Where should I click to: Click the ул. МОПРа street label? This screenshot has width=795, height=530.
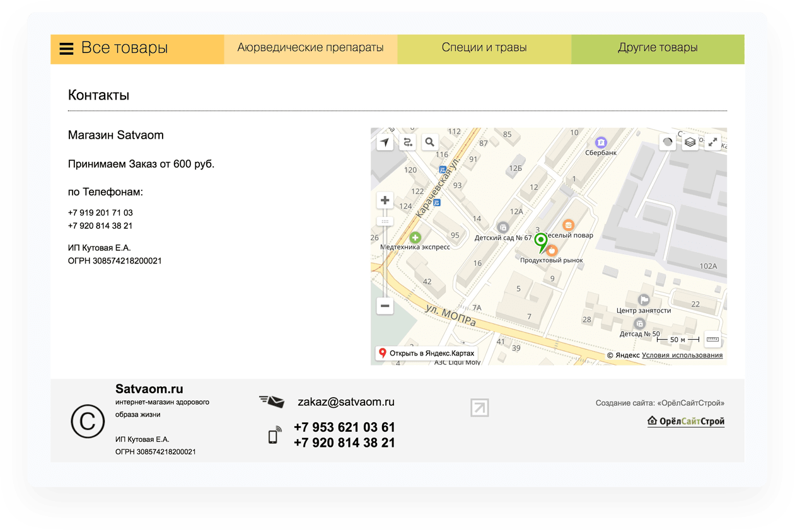(450, 316)
